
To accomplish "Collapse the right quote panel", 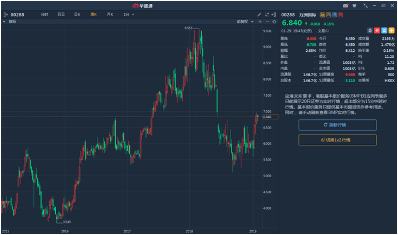I will coord(274,15).
